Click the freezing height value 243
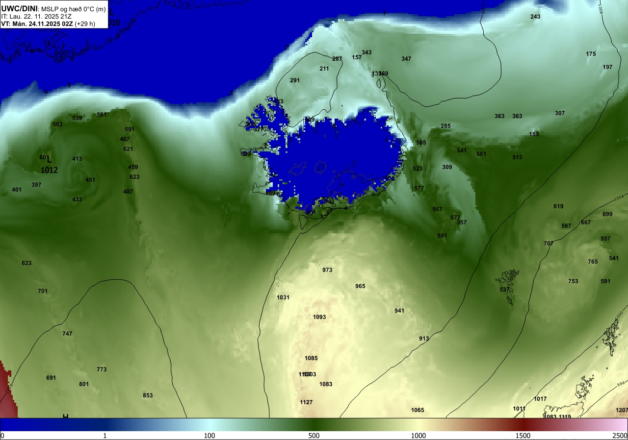The width and height of the screenshot is (628, 440). [x=535, y=17]
